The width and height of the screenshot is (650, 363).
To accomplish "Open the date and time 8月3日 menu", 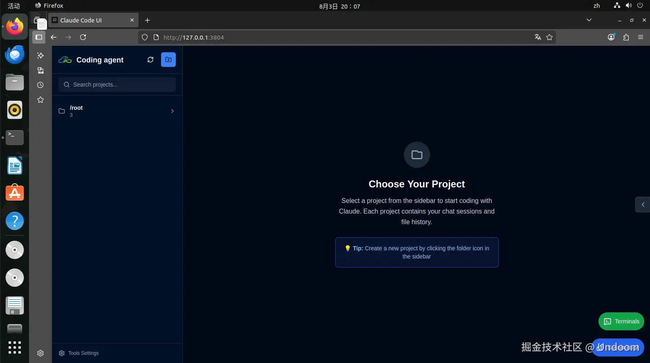I will pos(340,6).
